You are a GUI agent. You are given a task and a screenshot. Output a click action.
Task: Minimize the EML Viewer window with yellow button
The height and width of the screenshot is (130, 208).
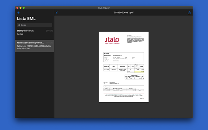pos(20,8)
